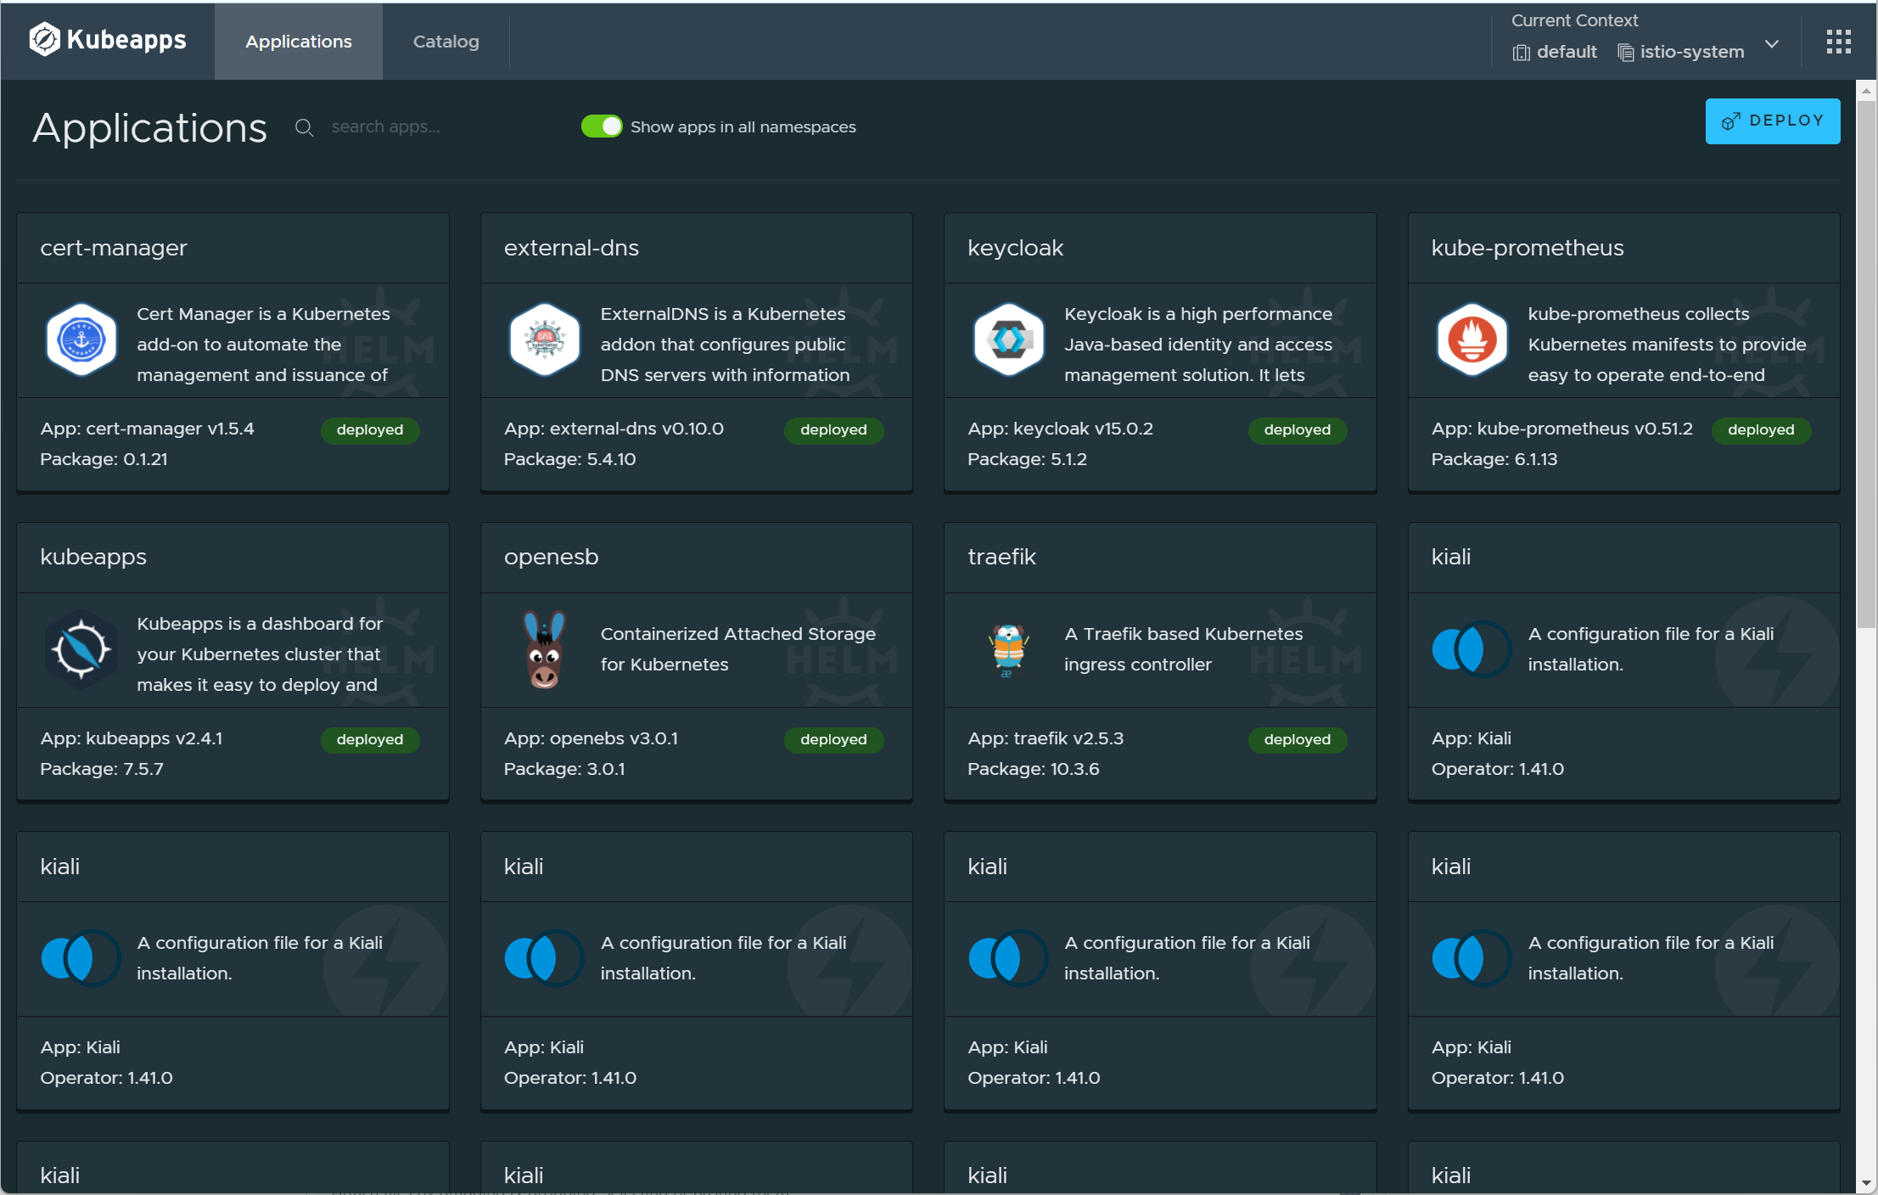Select the Applications navigation tab
The height and width of the screenshot is (1195, 1878).
point(298,41)
